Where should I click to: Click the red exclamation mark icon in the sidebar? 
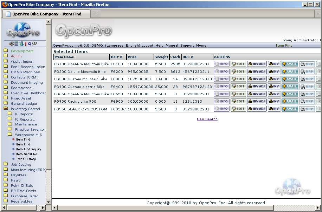[25, 44]
